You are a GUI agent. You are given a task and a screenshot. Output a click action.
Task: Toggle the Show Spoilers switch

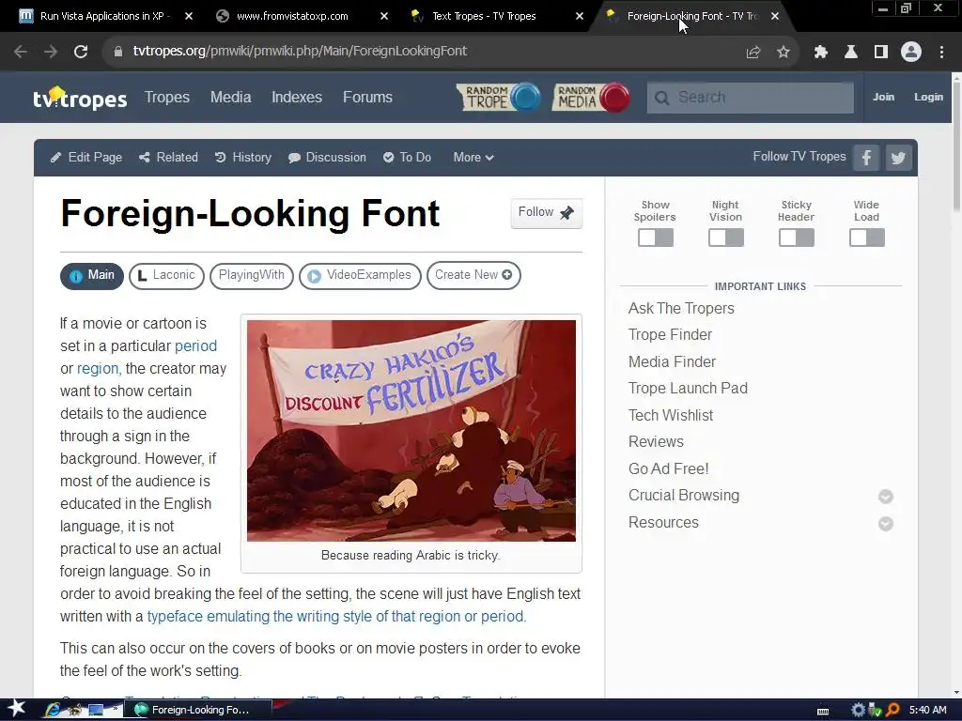(x=655, y=238)
